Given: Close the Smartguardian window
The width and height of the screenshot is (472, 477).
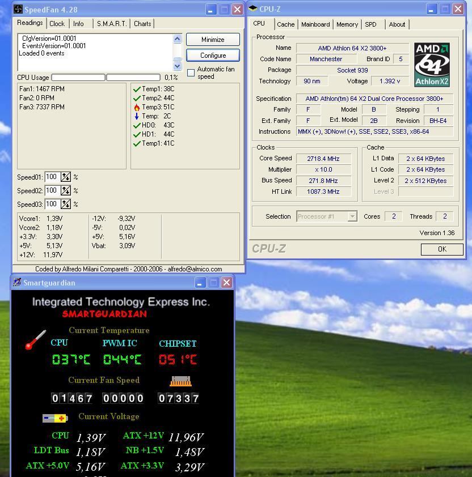Looking at the screenshot, I should [227, 283].
